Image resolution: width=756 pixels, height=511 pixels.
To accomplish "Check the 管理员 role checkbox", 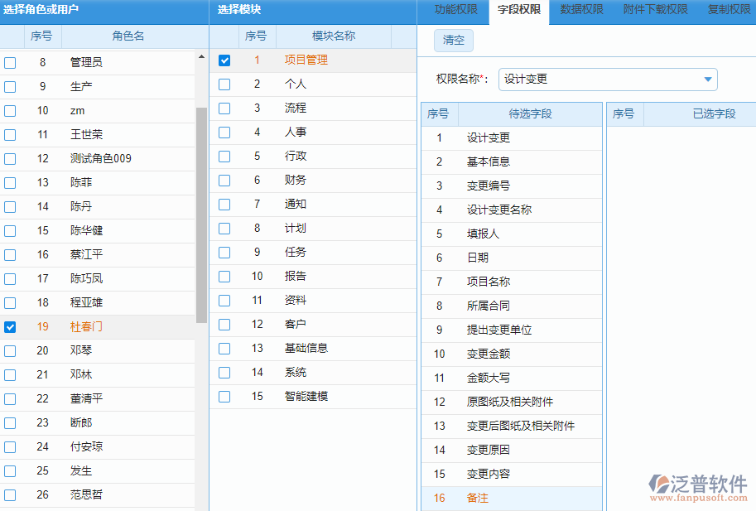I will [10, 62].
